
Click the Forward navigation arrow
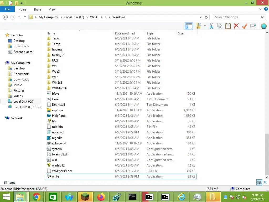coord(13,17)
